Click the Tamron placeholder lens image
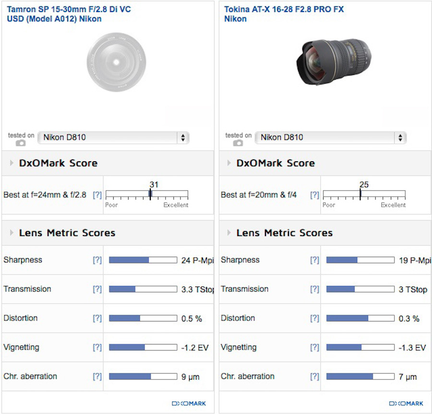432x415 pixels. tap(116, 62)
